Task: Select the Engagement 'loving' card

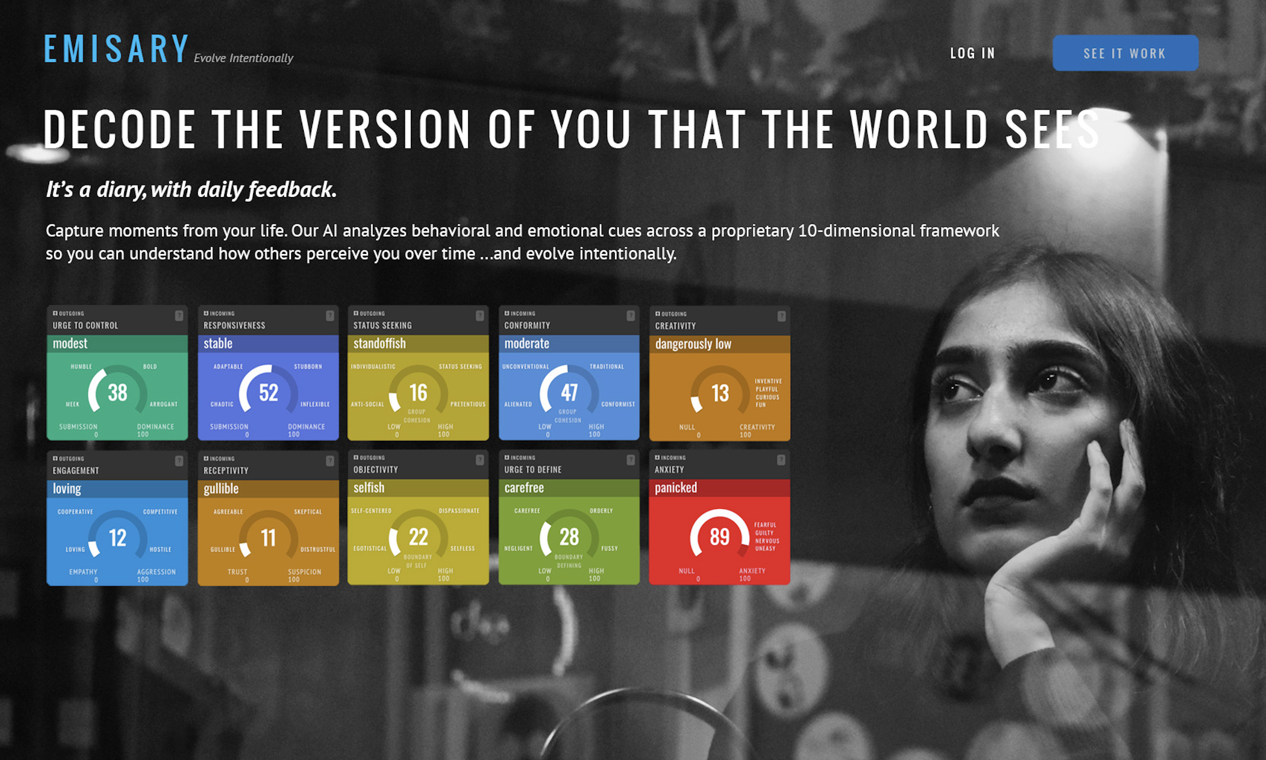Action: click(117, 518)
